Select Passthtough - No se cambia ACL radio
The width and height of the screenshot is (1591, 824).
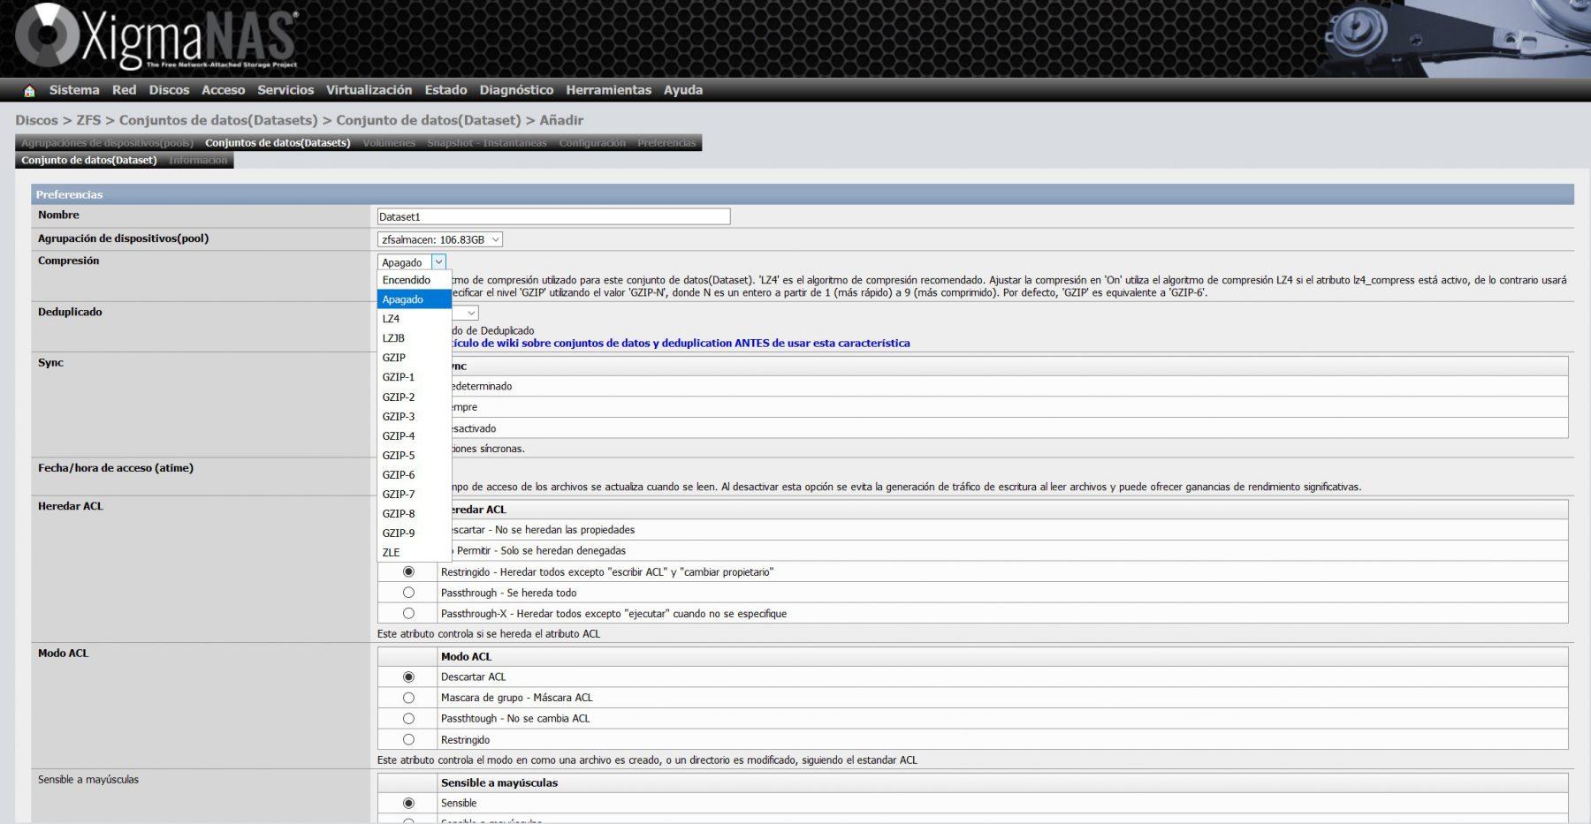(x=408, y=718)
